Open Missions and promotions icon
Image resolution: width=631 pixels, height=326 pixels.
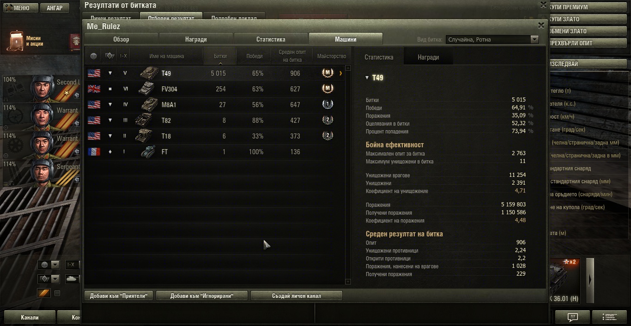click(x=17, y=41)
